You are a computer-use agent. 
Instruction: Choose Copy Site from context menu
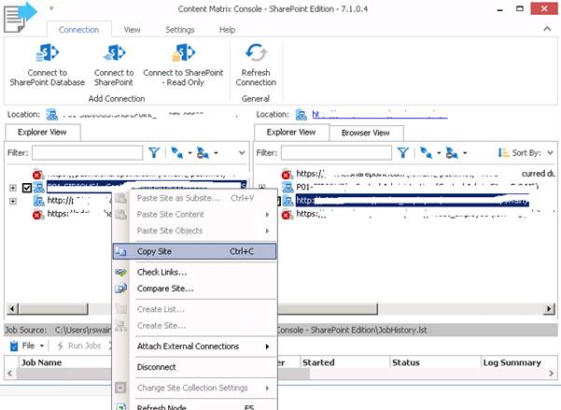pyautogui.click(x=195, y=251)
